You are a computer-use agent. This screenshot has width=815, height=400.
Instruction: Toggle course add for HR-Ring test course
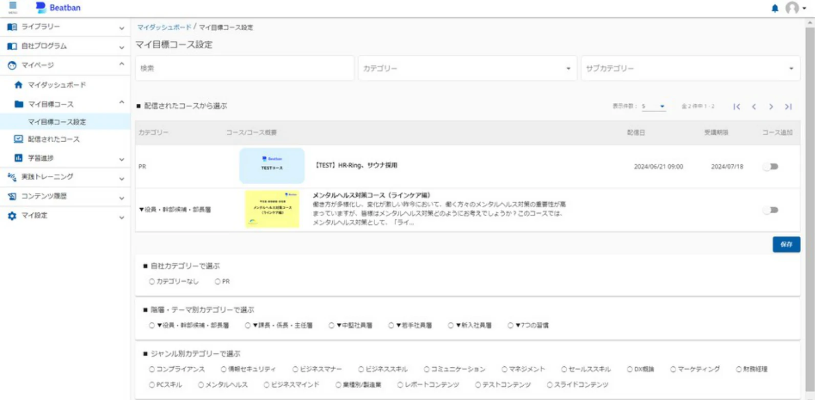771,167
